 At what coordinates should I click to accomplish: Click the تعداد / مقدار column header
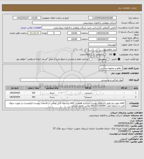[34, 88]
